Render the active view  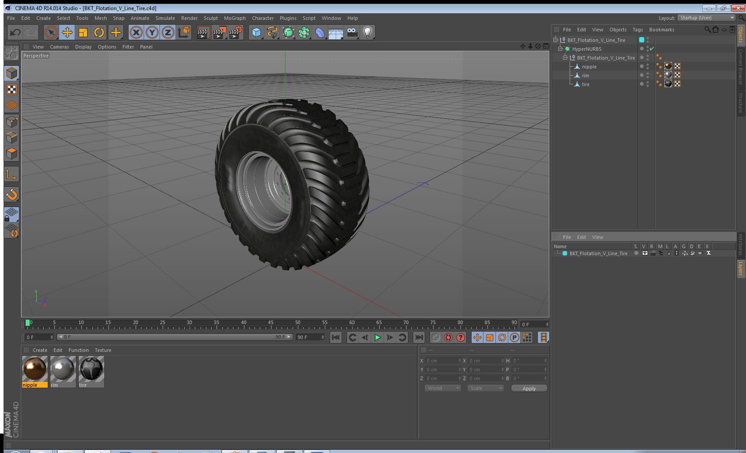point(203,32)
